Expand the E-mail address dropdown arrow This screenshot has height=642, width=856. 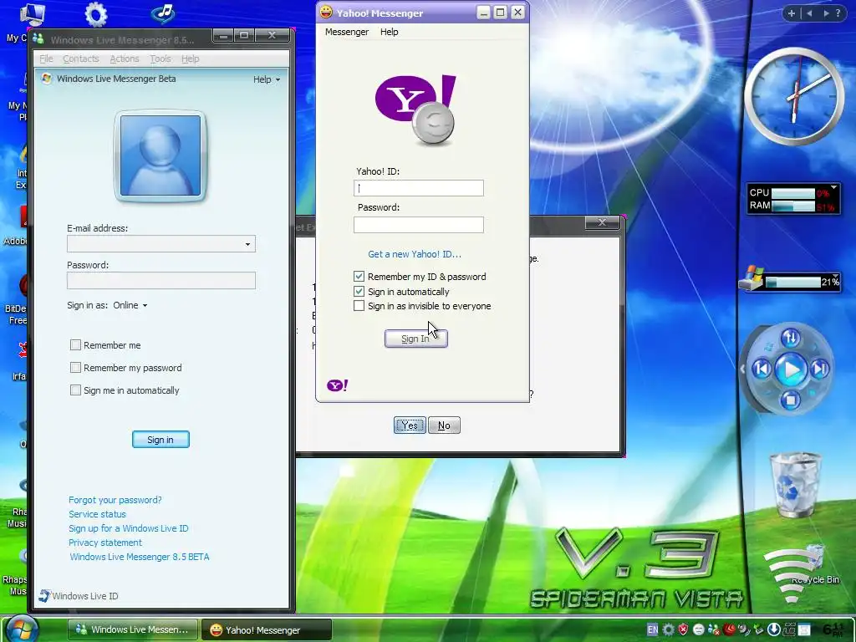pos(247,244)
